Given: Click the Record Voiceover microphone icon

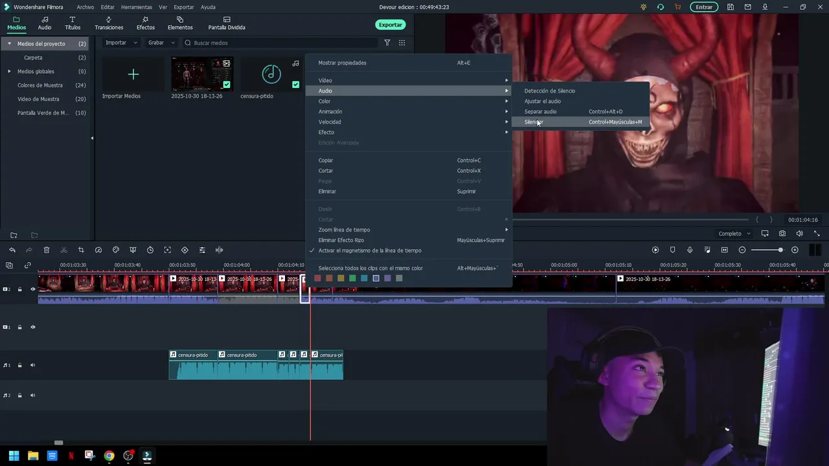Looking at the screenshot, I should pyautogui.click(x=690, y=250).
